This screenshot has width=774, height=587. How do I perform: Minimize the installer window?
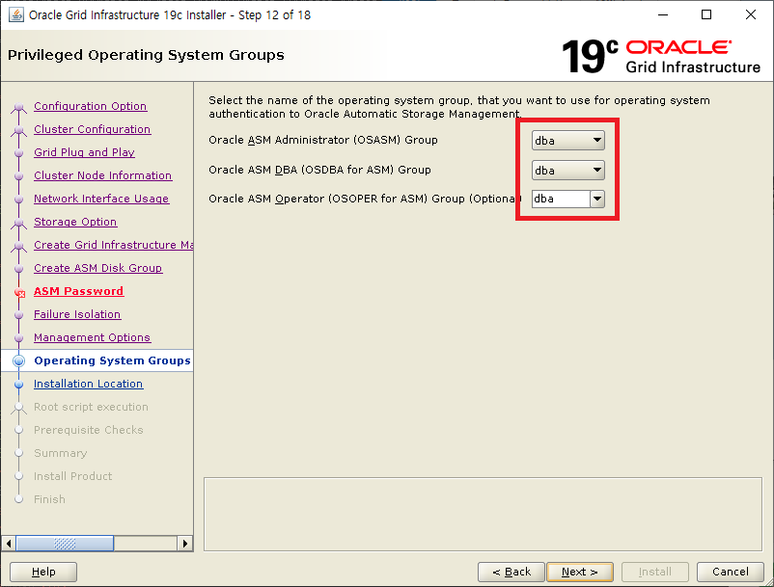[x=663, y=14]
